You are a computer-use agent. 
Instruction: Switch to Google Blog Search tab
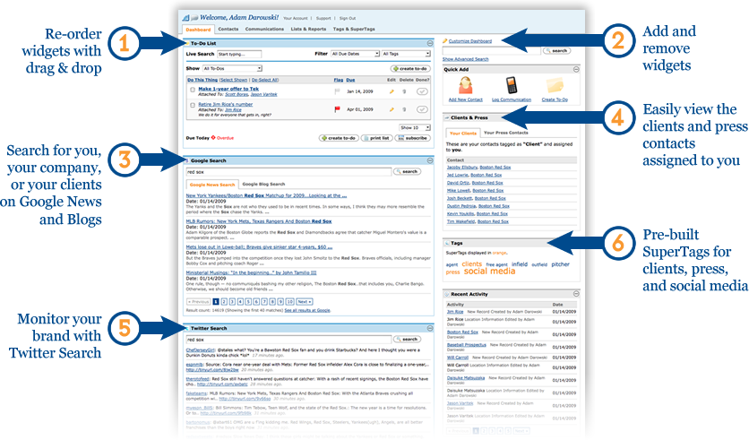pyautogui.click(x=263, y=184)
